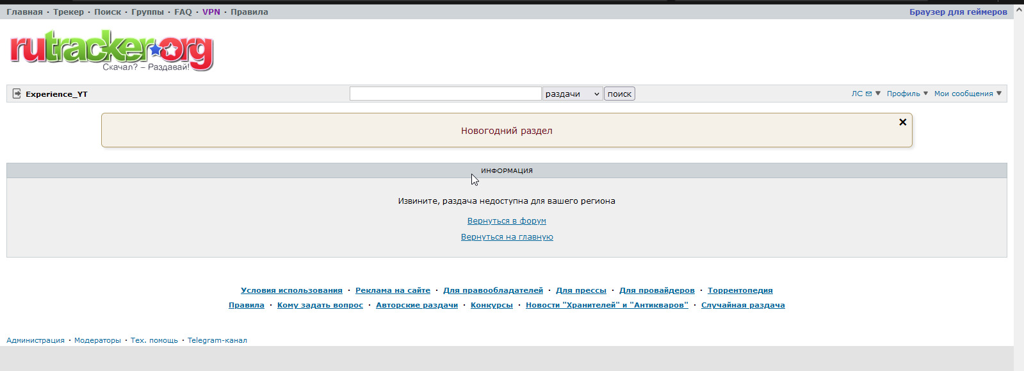Click the ИНФОРМАЦИЯ header text
Viewport: 1024px width, 371px height.
[x=507, y=170]
